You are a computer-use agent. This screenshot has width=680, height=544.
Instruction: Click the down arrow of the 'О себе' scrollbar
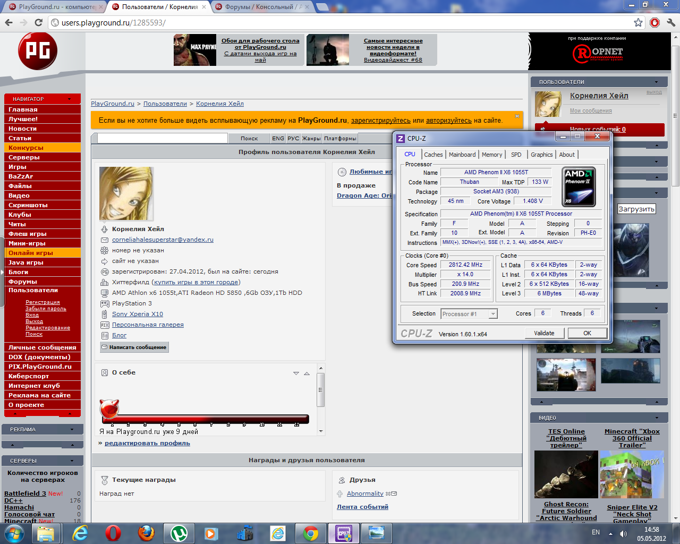(x=320, y=431)
